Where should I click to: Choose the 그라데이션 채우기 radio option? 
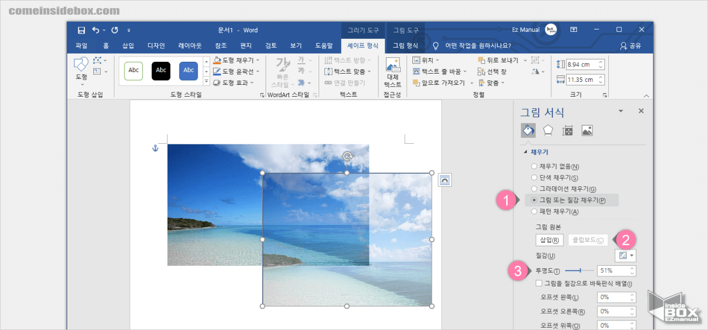tap(535, 189)
